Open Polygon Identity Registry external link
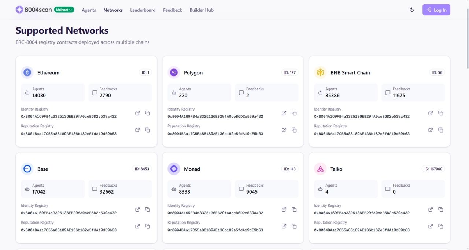469x250 pixels. pyautogui.click(x=284, y=113)
